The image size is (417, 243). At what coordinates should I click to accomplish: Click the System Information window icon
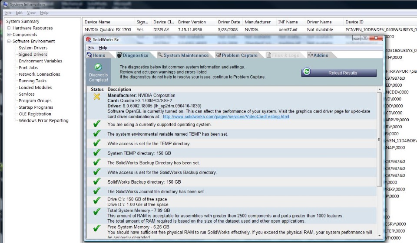tap(5, 4)
